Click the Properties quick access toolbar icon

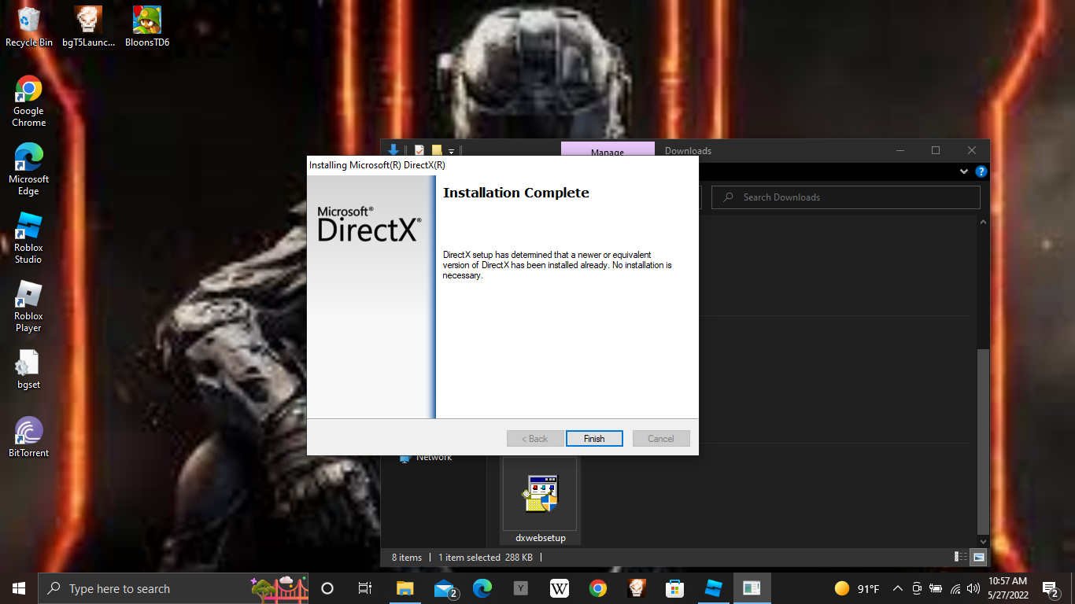tap(419, 150)
